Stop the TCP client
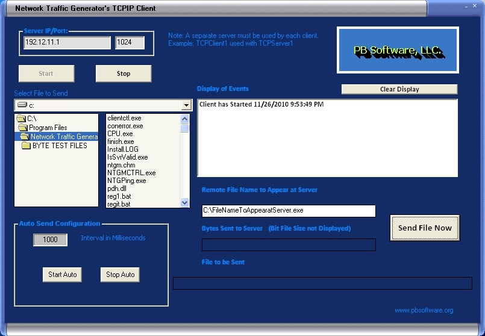 (124, 73)
